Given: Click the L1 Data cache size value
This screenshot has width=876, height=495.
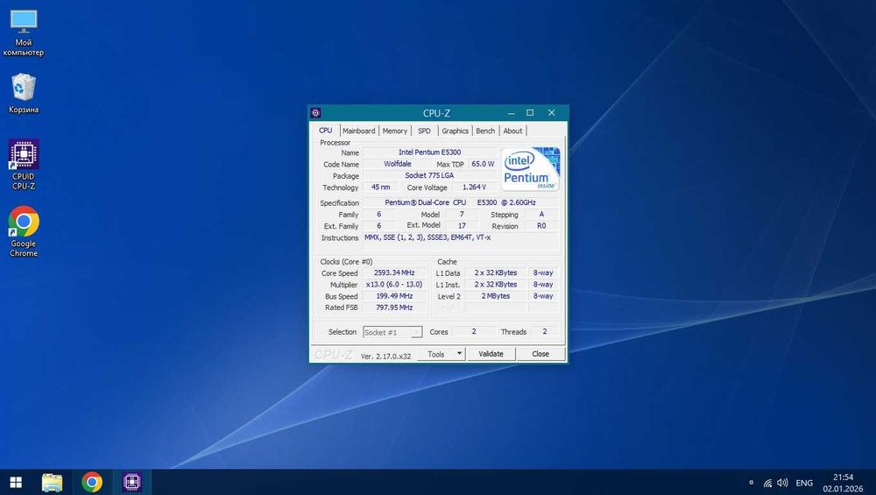Looking at the screenshot, I should [x=496, y=273].
